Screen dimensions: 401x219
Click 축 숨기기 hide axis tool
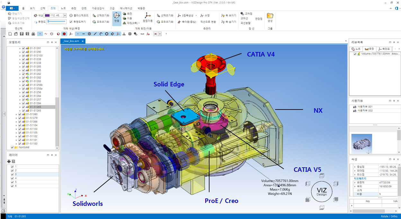coord(229,22)
